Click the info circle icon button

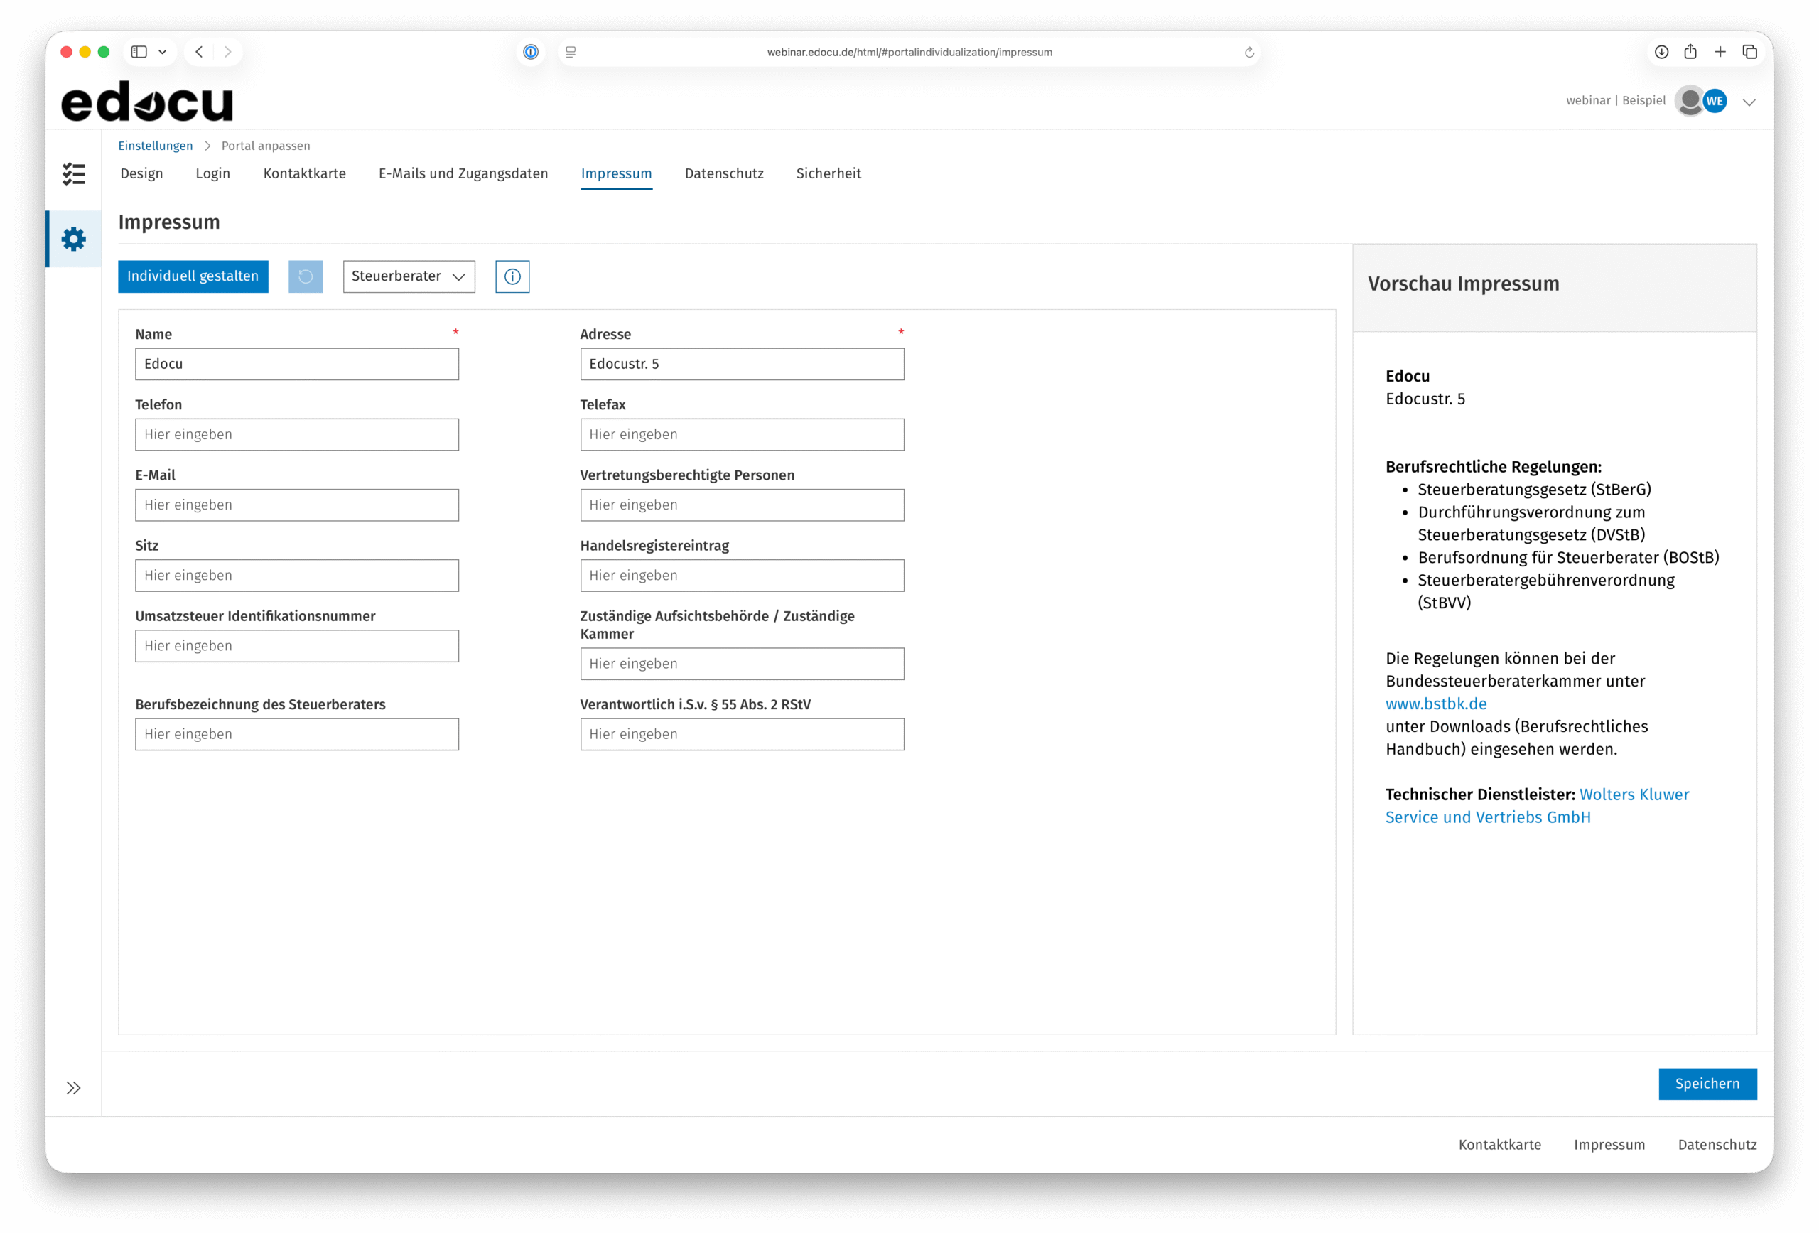(512, 276)
